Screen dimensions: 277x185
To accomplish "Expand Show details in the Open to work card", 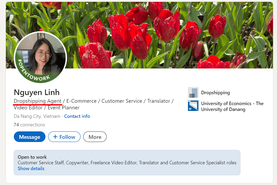I will tap(31, 169).
